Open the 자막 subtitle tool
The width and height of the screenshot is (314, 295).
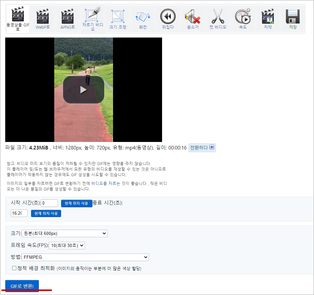(x=268, y=19)
